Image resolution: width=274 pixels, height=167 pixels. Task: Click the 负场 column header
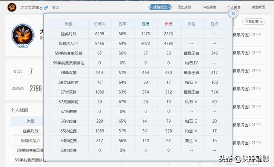point(168,24)
